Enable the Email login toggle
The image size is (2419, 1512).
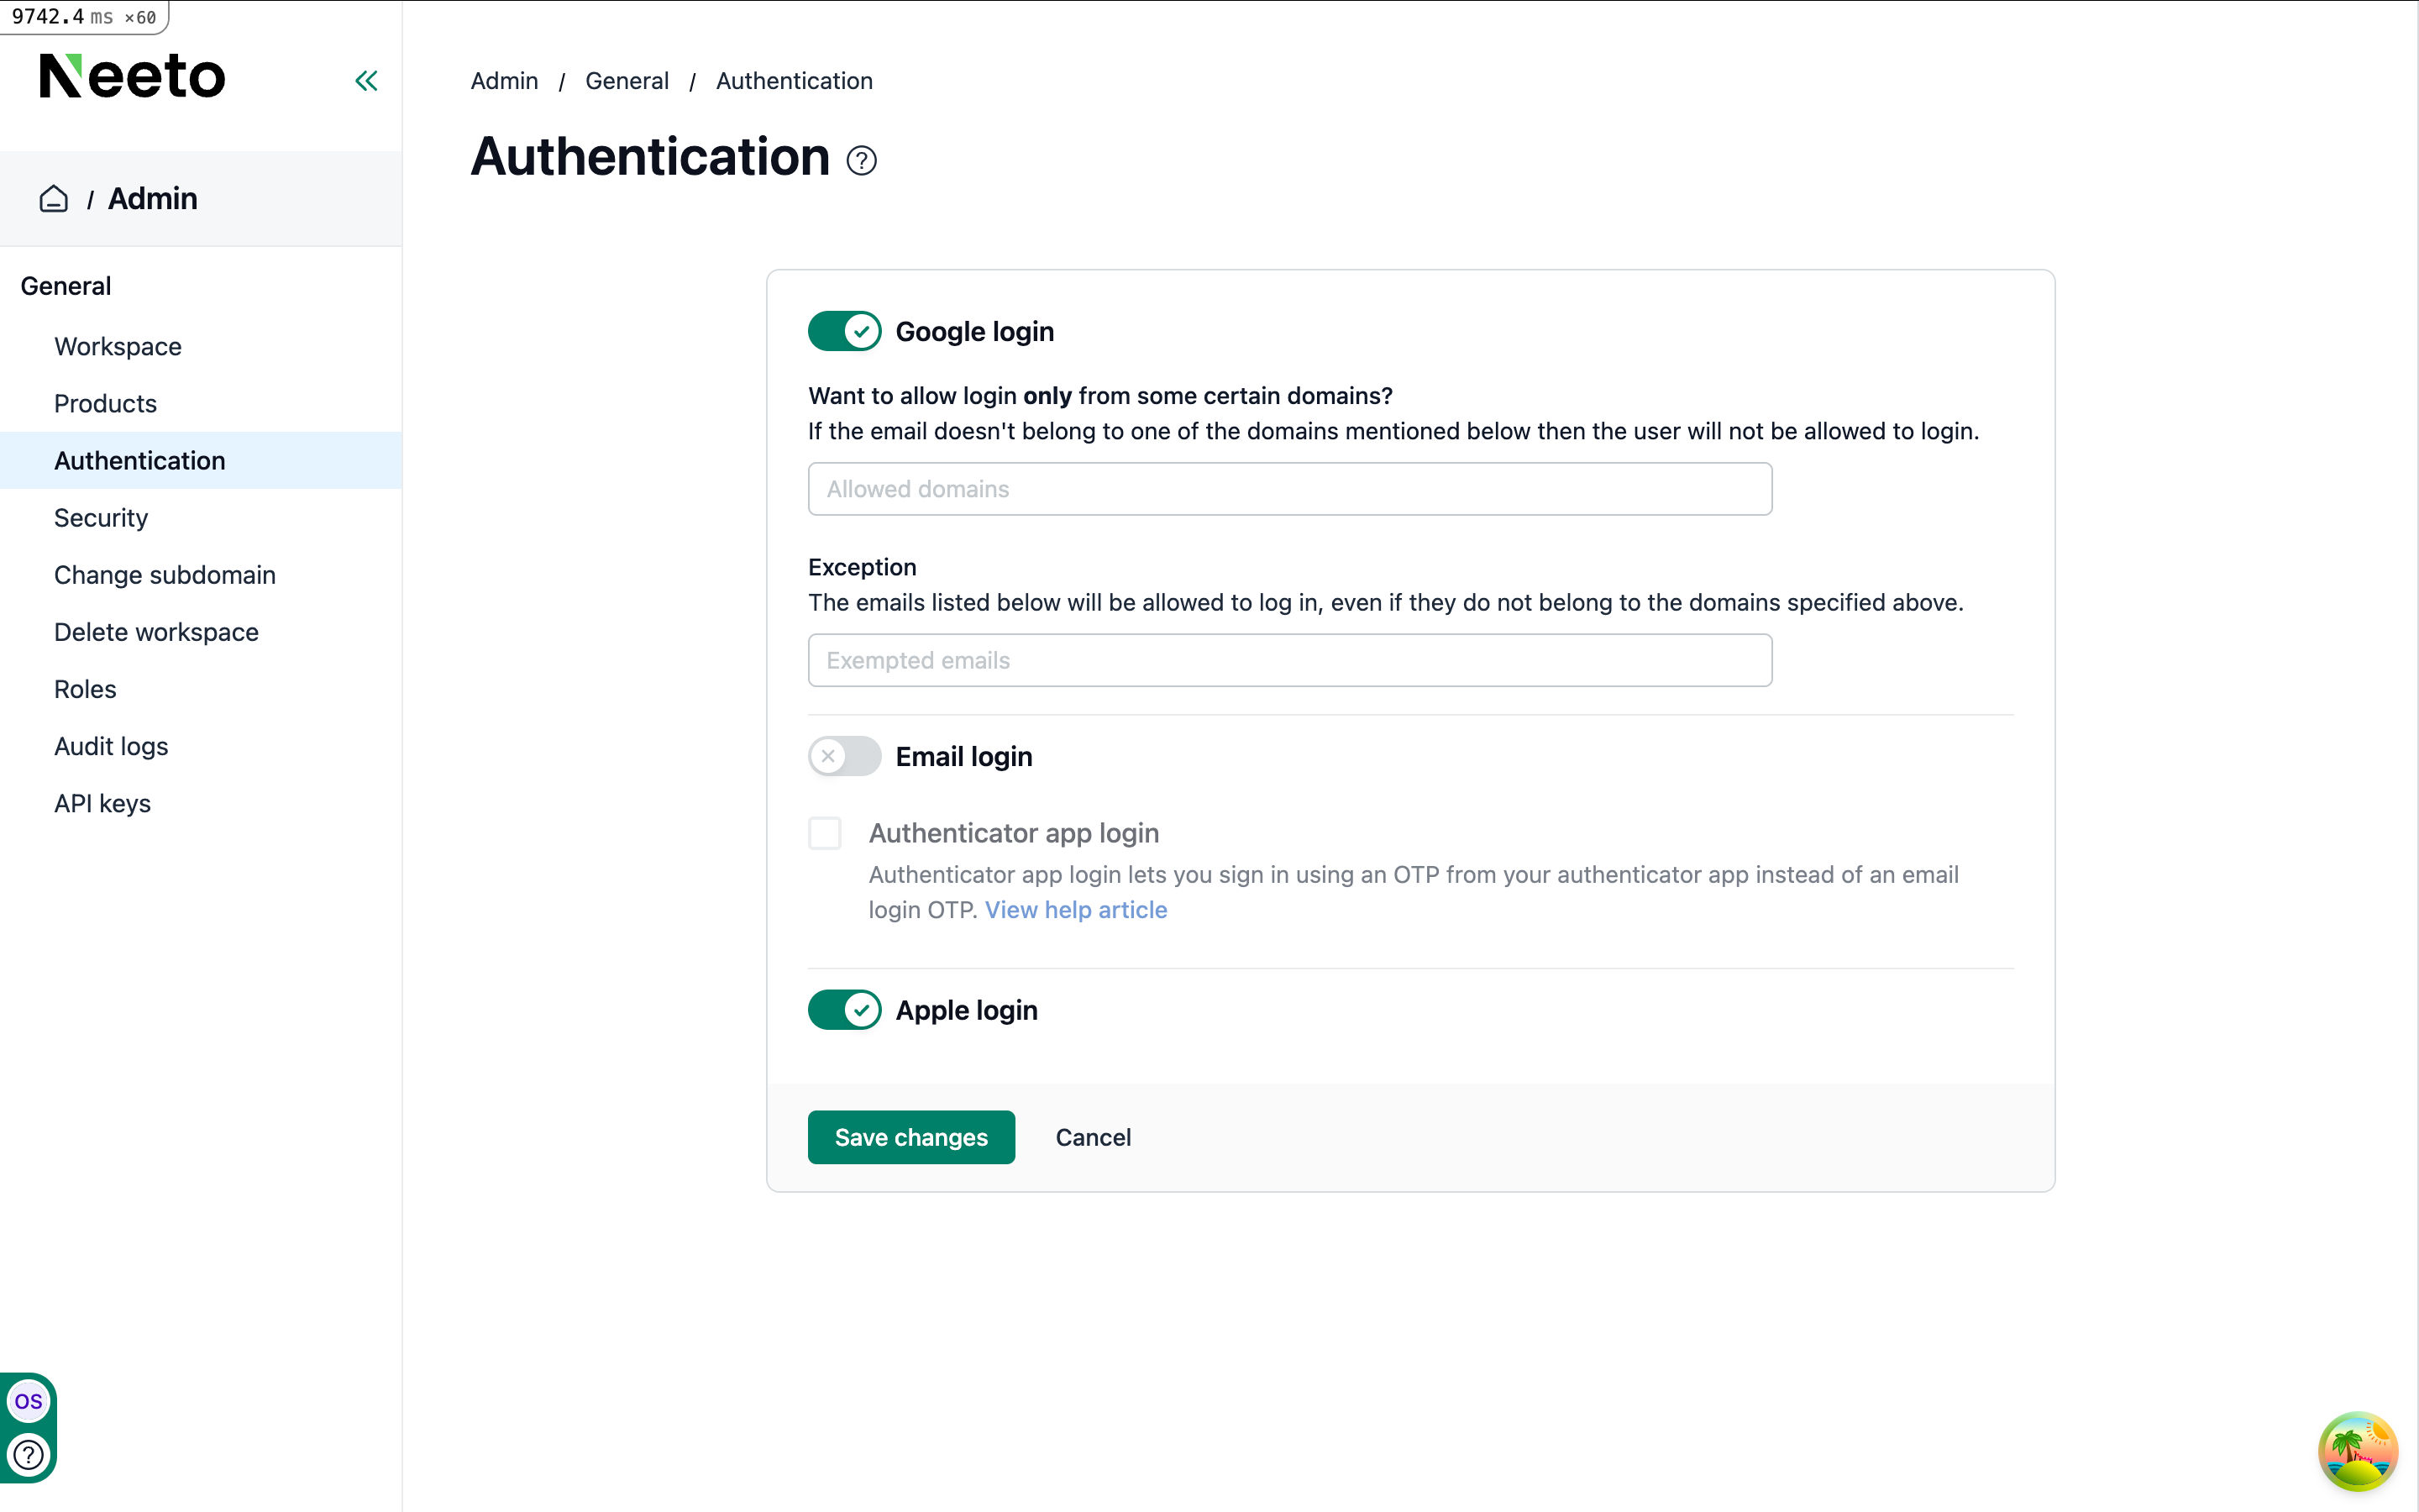[845, 757]
